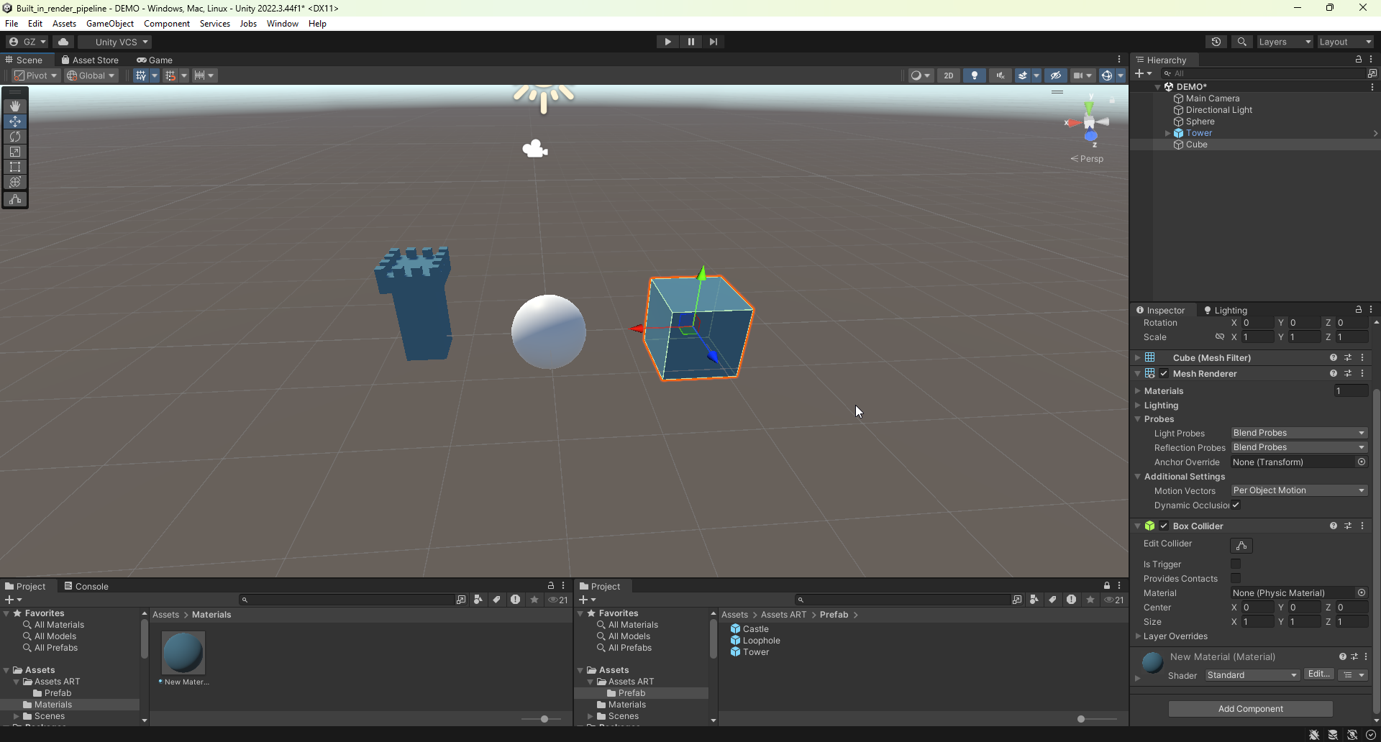Toggle scene lighting bulb
Image resolution: width=1381 pixels, height=742 pixels.
coord(974,75)
